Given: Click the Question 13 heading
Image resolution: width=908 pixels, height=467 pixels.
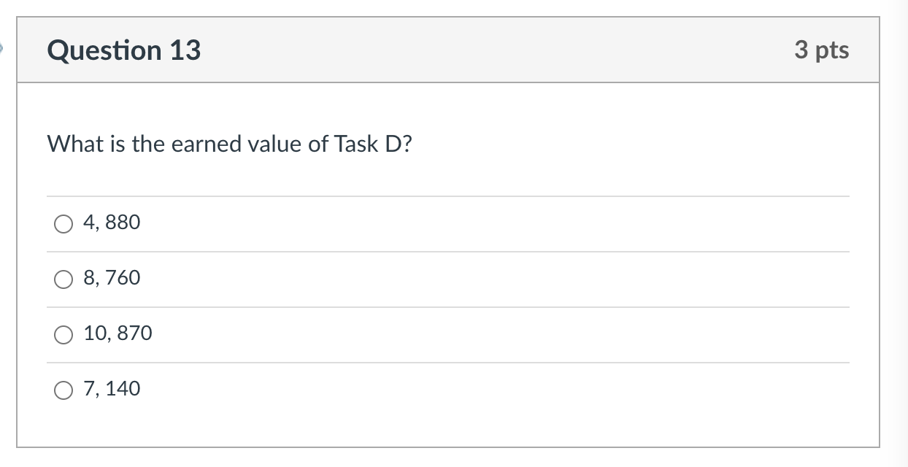Looking at the screenshot, I should (125, 50).
